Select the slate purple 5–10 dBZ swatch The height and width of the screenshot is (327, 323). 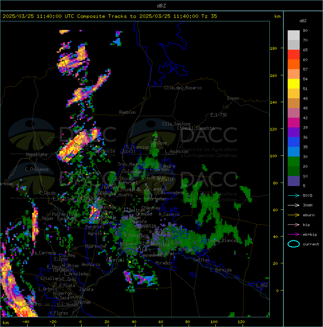[x=293, y=181]
